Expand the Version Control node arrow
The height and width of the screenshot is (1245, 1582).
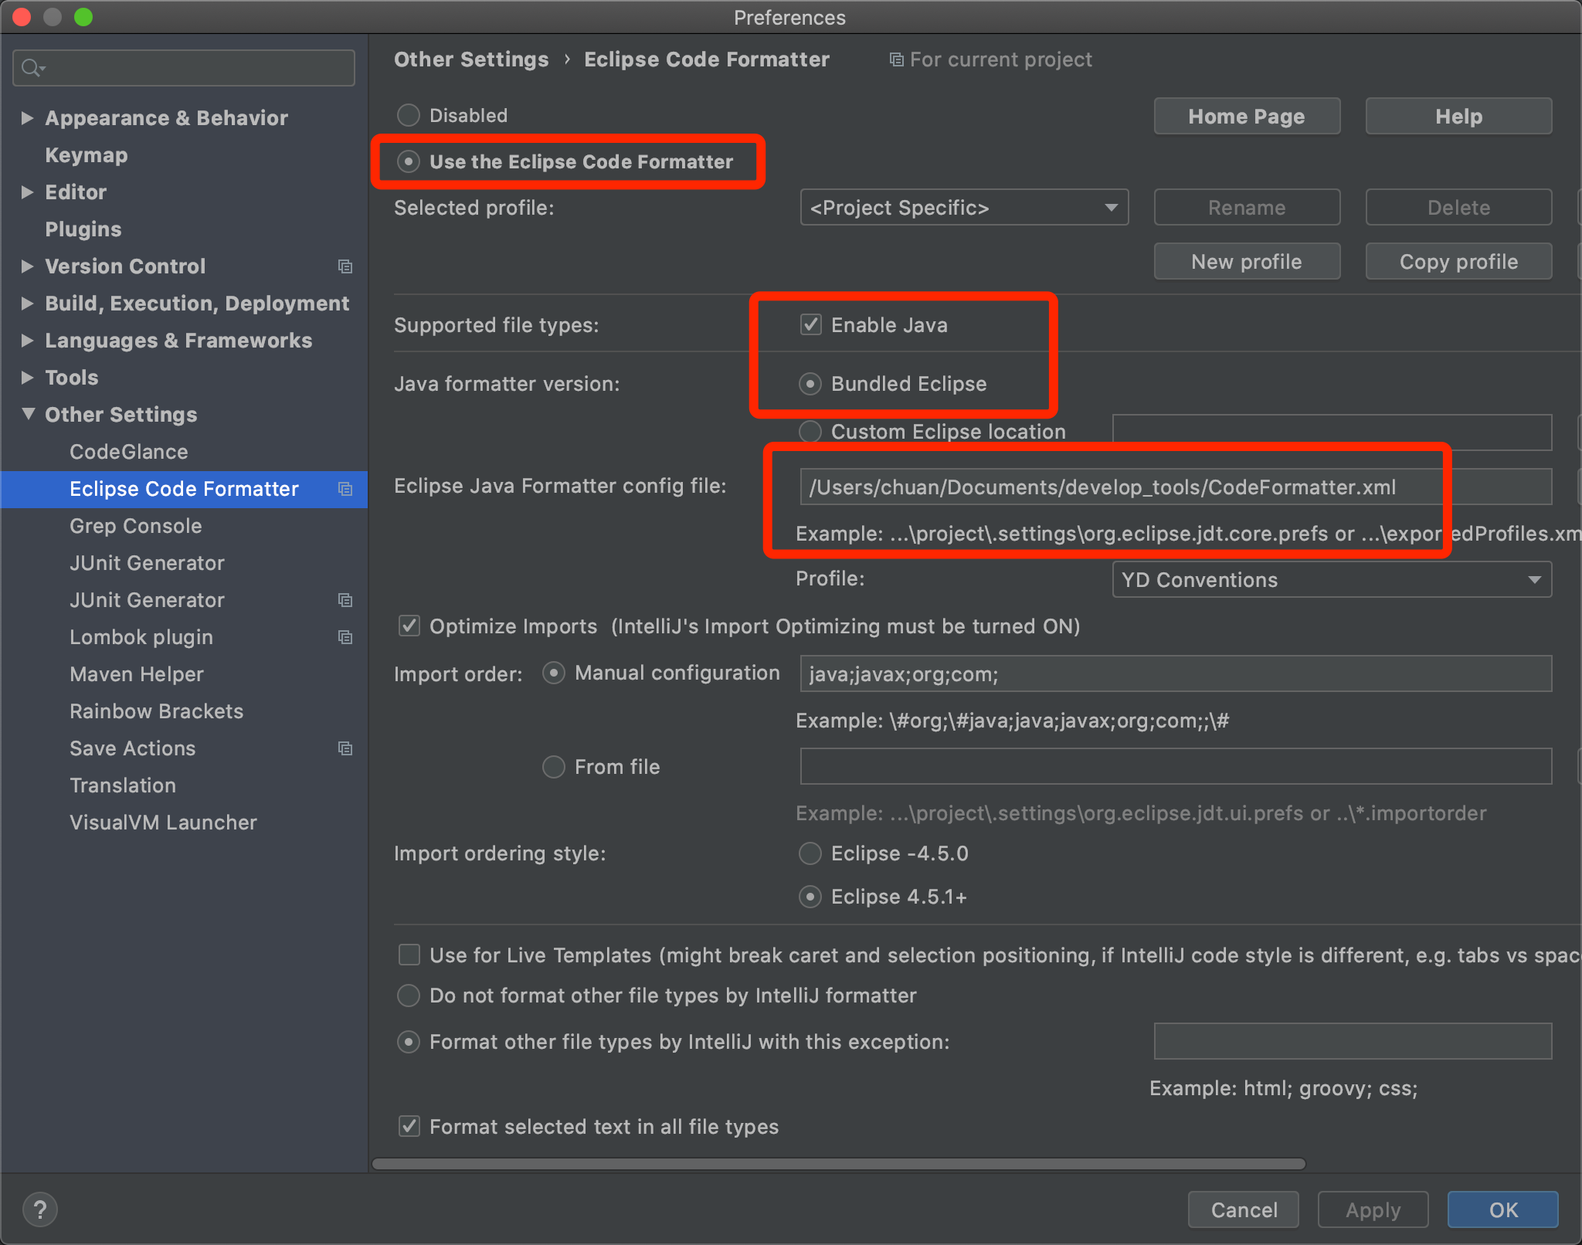[27, 266]
